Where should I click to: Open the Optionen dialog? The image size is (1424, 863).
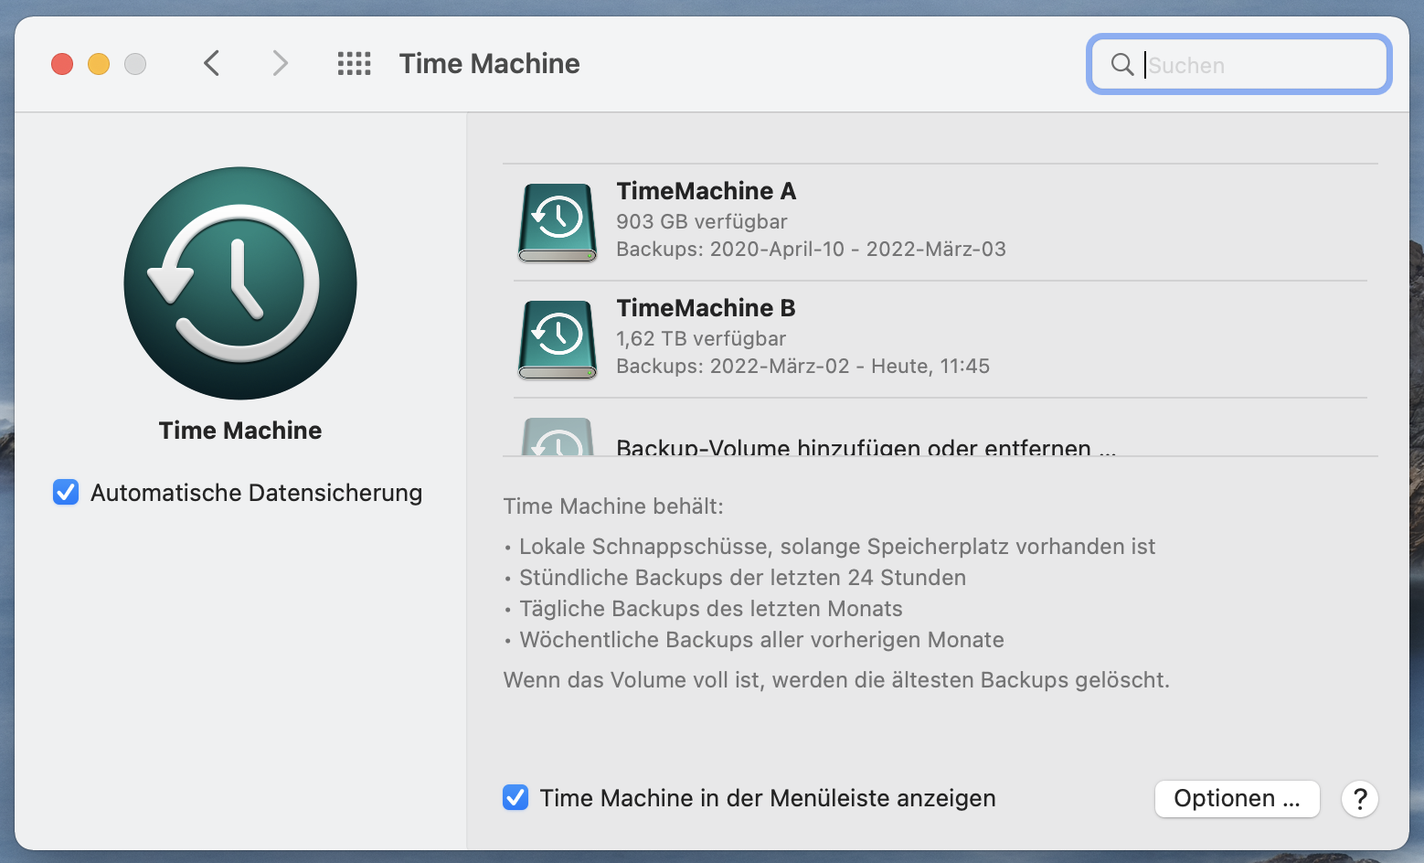(x=1237, y=799)
